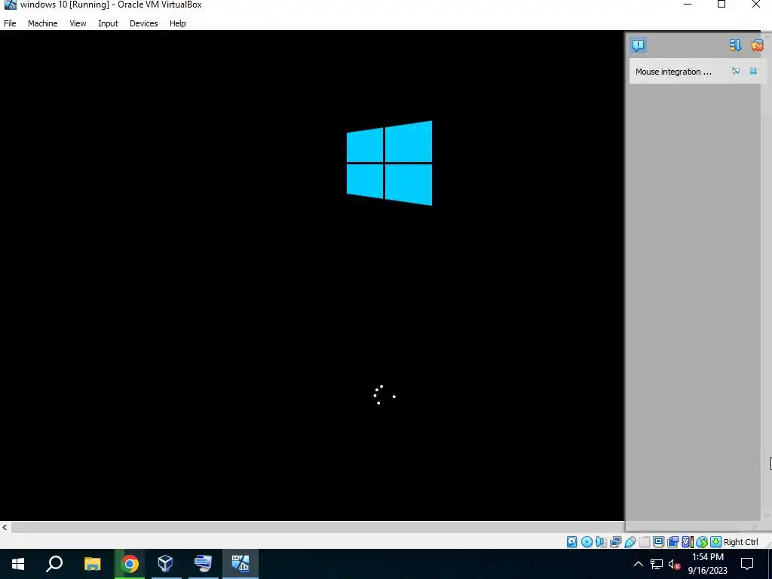Click the Right Ctrl host key label

[x=740, y=541]
